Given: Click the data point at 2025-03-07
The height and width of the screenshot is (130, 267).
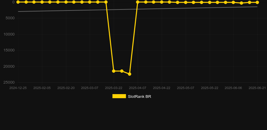Looking at the screenshot, I should tap(90, 2).
